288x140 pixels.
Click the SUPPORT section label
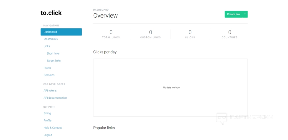(x=49, y=107)
